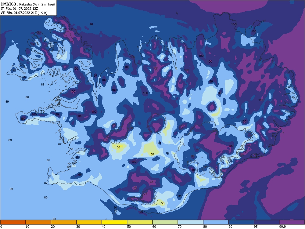Select the purple legend swatch above 99.9
Screen dimensions: 305x229
[292, 222]
